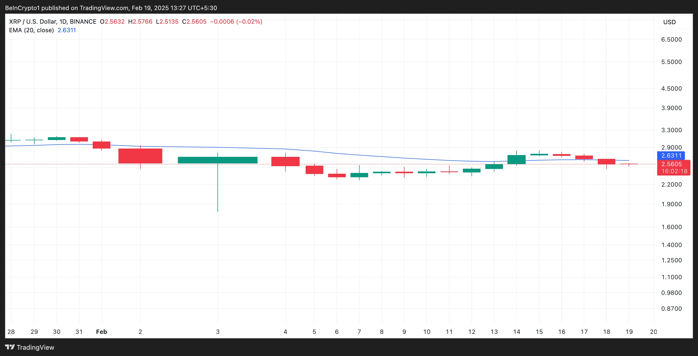Select the green candle on Feb 14

coord(517,160)
